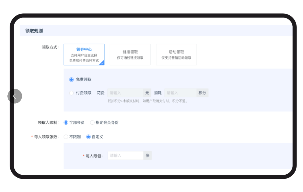Select 不限制 for per-person coupon count
The image size is (303, 192).
click(66, 137)
